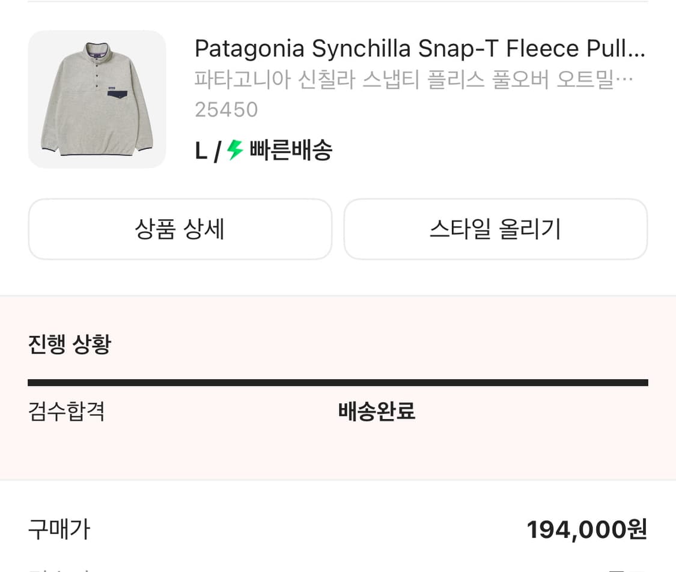
Task: Select the 배송완료 delivery status
Action: (375, 411)
